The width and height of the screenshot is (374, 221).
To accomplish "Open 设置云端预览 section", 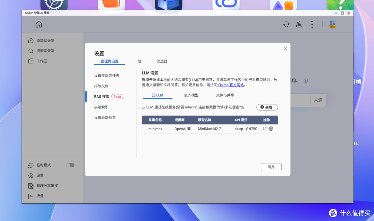I will [105, 118].
